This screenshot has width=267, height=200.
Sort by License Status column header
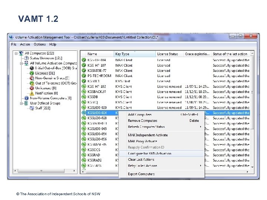(169, 54)
